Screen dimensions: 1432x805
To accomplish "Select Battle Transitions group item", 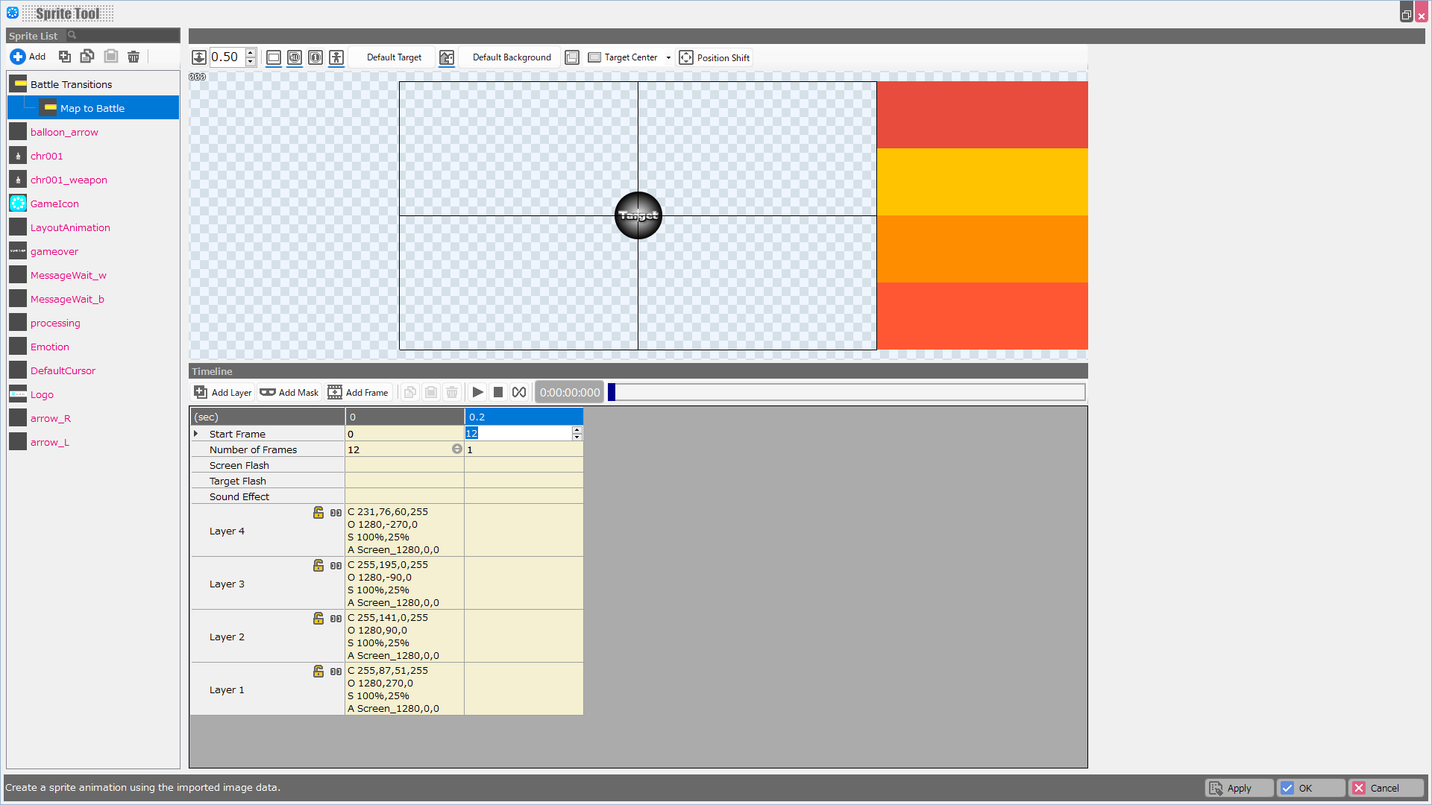I will coord(71,84).
